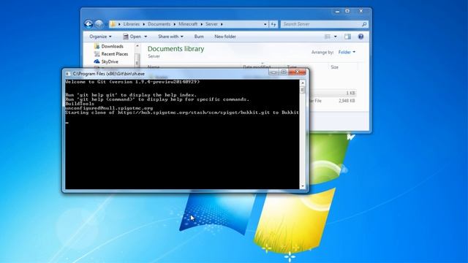Click the console scrollbar down arrow
This screenshot has width=468, height=263.
pyautogui.click(x=303, y=186)
